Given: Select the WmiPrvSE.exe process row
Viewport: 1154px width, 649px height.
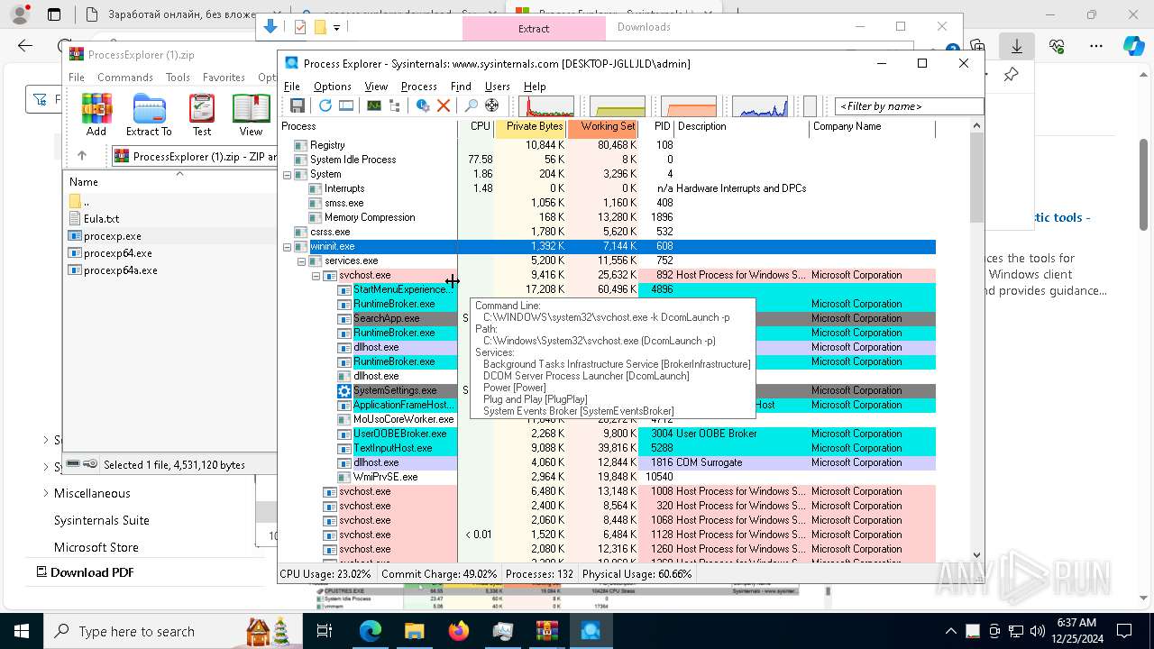Looking at the screenshot, I should (x=609, y=477).
